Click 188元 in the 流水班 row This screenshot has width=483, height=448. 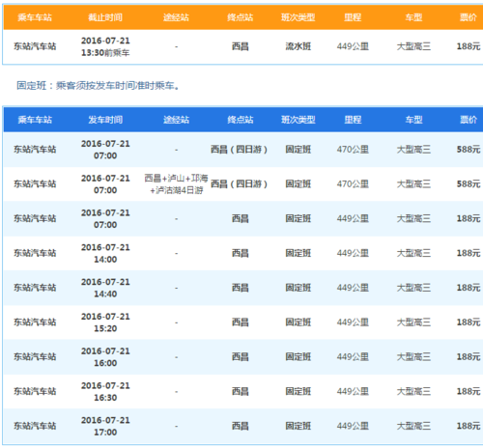469,46
